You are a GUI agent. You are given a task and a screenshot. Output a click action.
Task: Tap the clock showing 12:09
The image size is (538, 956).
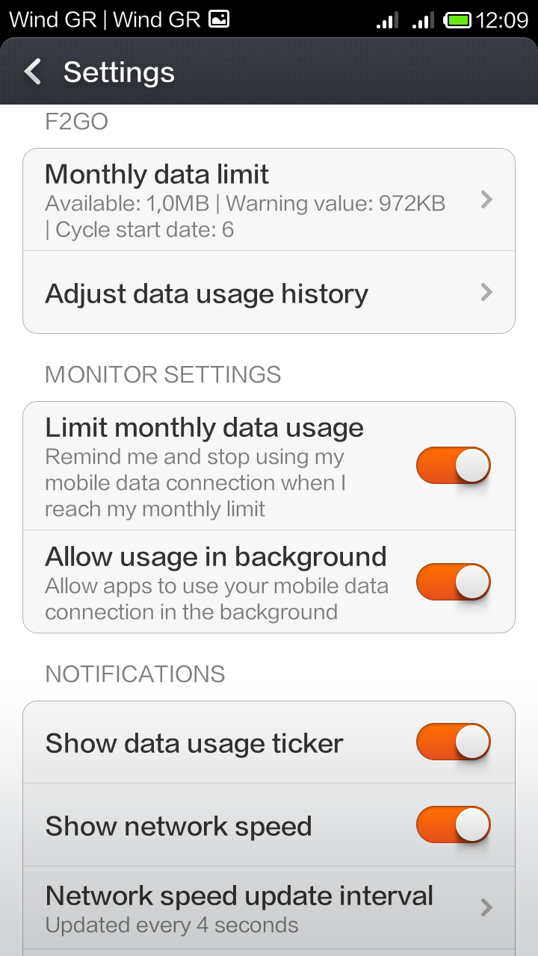point(502,20)
